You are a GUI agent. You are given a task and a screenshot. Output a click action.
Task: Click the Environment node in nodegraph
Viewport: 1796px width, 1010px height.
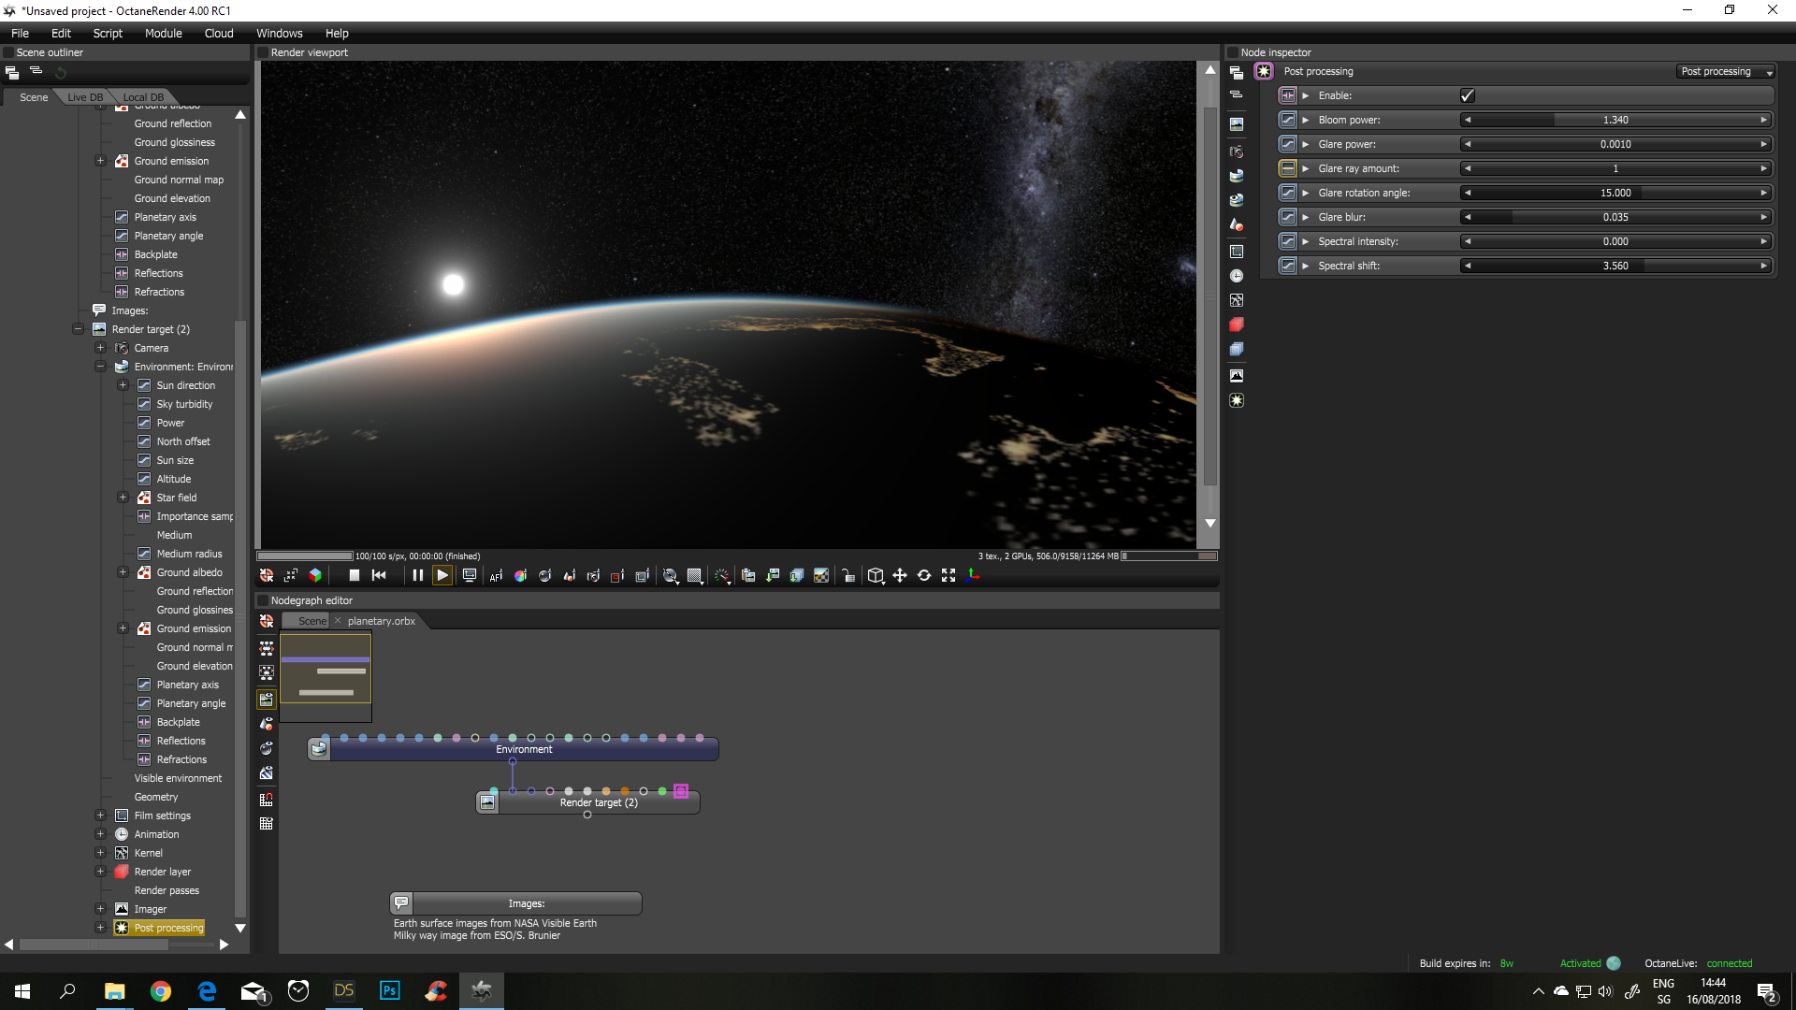pos(524,749)
